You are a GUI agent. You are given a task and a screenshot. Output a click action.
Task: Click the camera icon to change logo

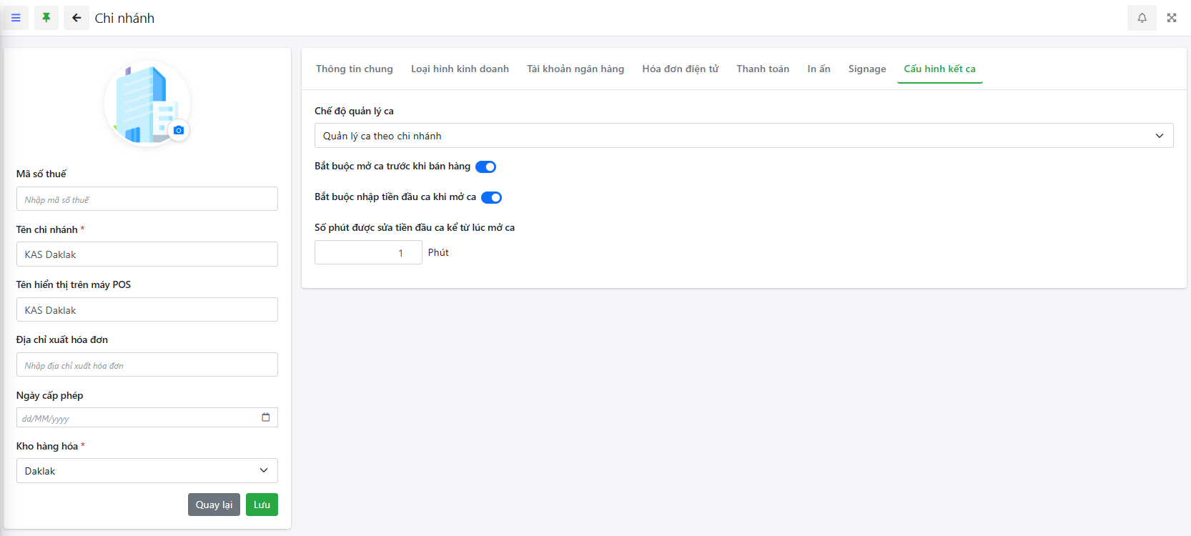179,130
